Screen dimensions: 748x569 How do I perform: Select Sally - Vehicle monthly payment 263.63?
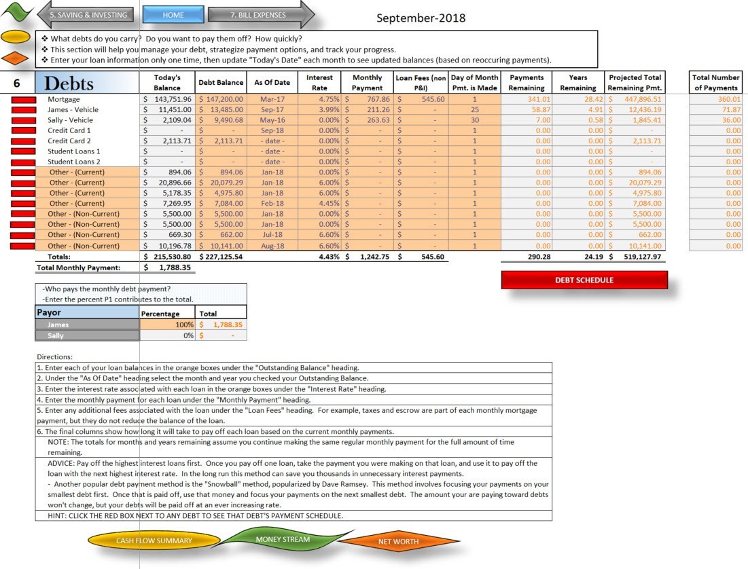click(x=367, y=120)
